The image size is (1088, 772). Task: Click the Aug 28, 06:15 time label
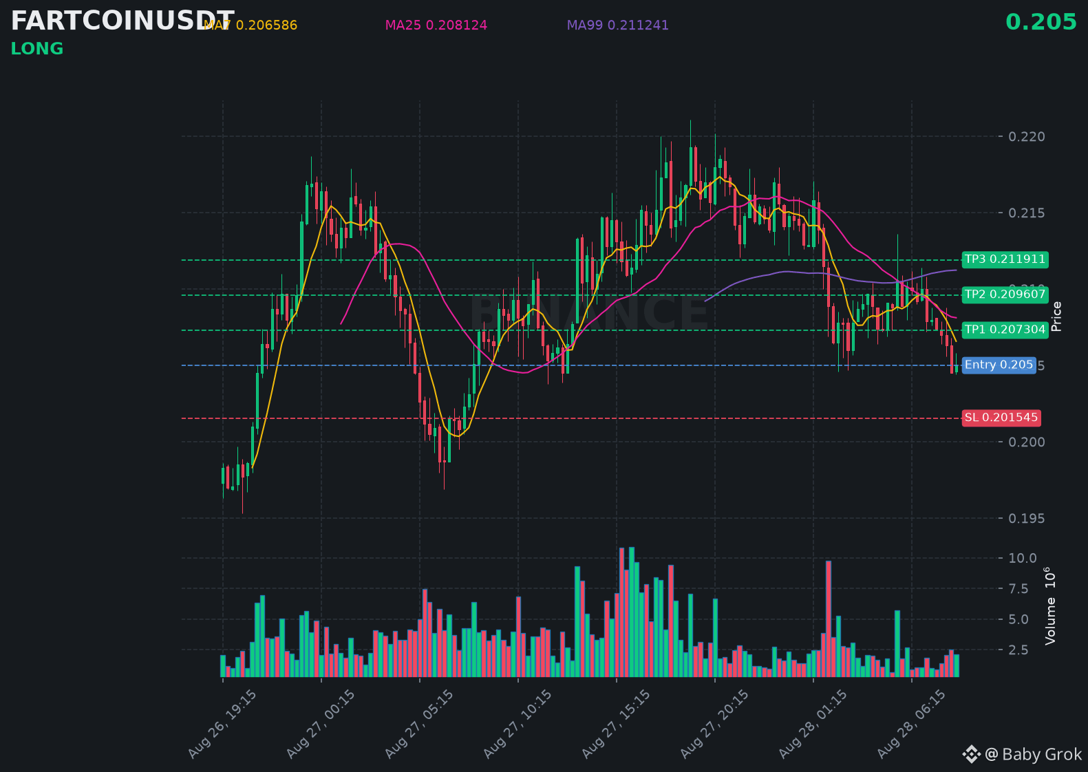click(x=911, y=725)
